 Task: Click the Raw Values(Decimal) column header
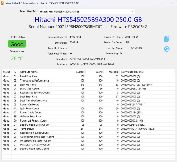[x=147, y=72]
